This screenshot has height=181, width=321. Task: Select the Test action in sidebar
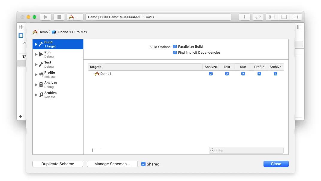tap(48, 64)
